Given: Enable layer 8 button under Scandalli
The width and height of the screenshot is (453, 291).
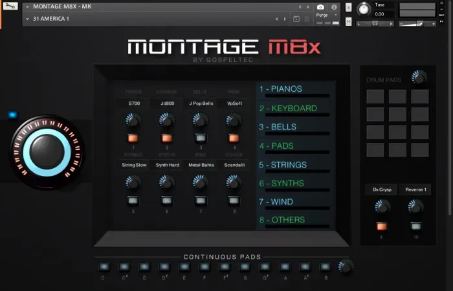Looking at the screenshot, I should coord(234,200).
